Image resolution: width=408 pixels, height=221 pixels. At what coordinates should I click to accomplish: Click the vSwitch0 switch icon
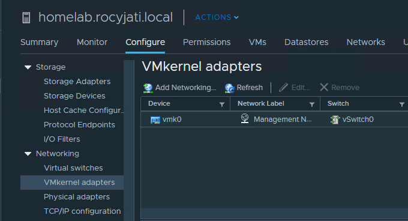click(x=335, y=120)
